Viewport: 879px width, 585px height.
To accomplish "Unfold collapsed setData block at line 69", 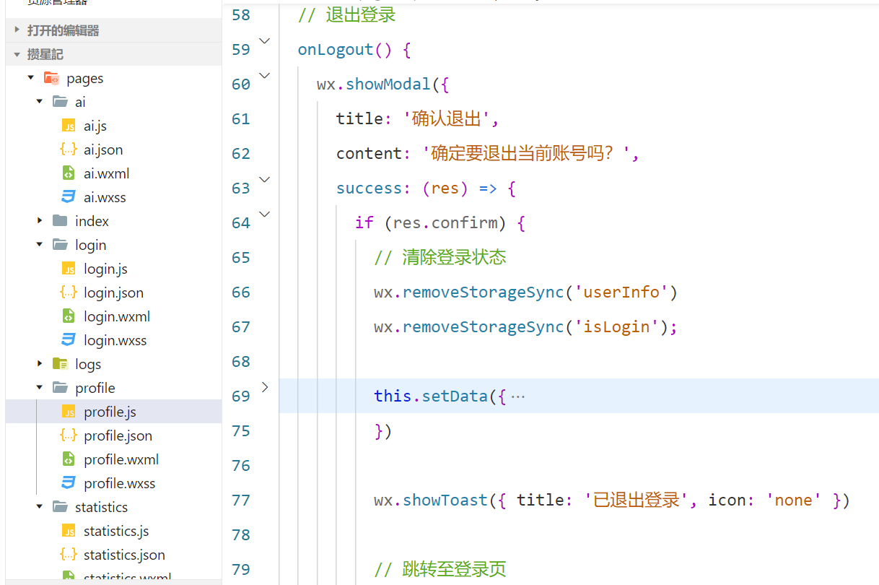I will pos(265,387).
